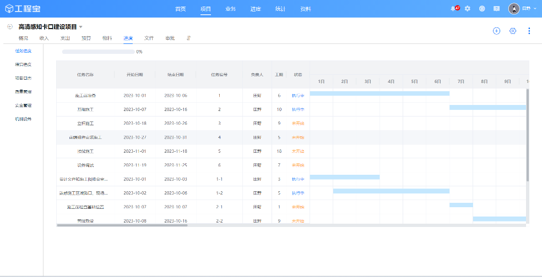
Task: Click end date 2023-10-16 of task 2
Action: pyautogui.click(x=176, y=109)
